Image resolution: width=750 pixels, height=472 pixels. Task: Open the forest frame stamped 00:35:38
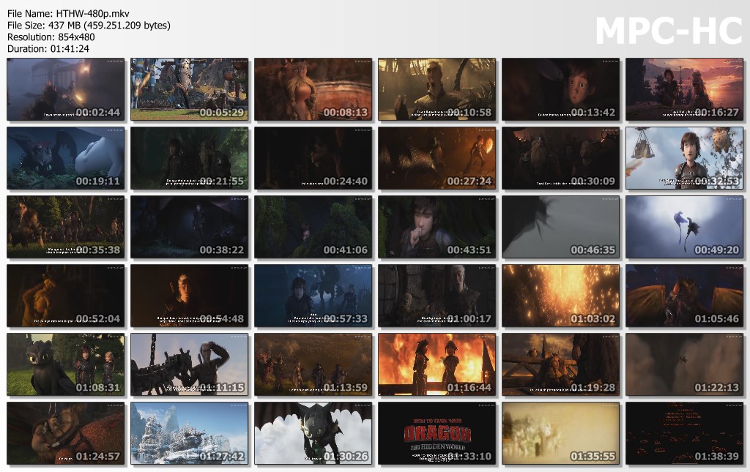[x=65, y=227]
